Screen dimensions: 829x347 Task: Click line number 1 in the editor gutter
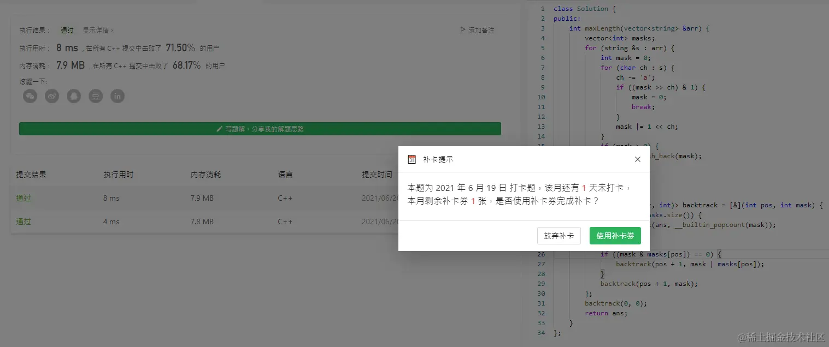coord(543,9)
